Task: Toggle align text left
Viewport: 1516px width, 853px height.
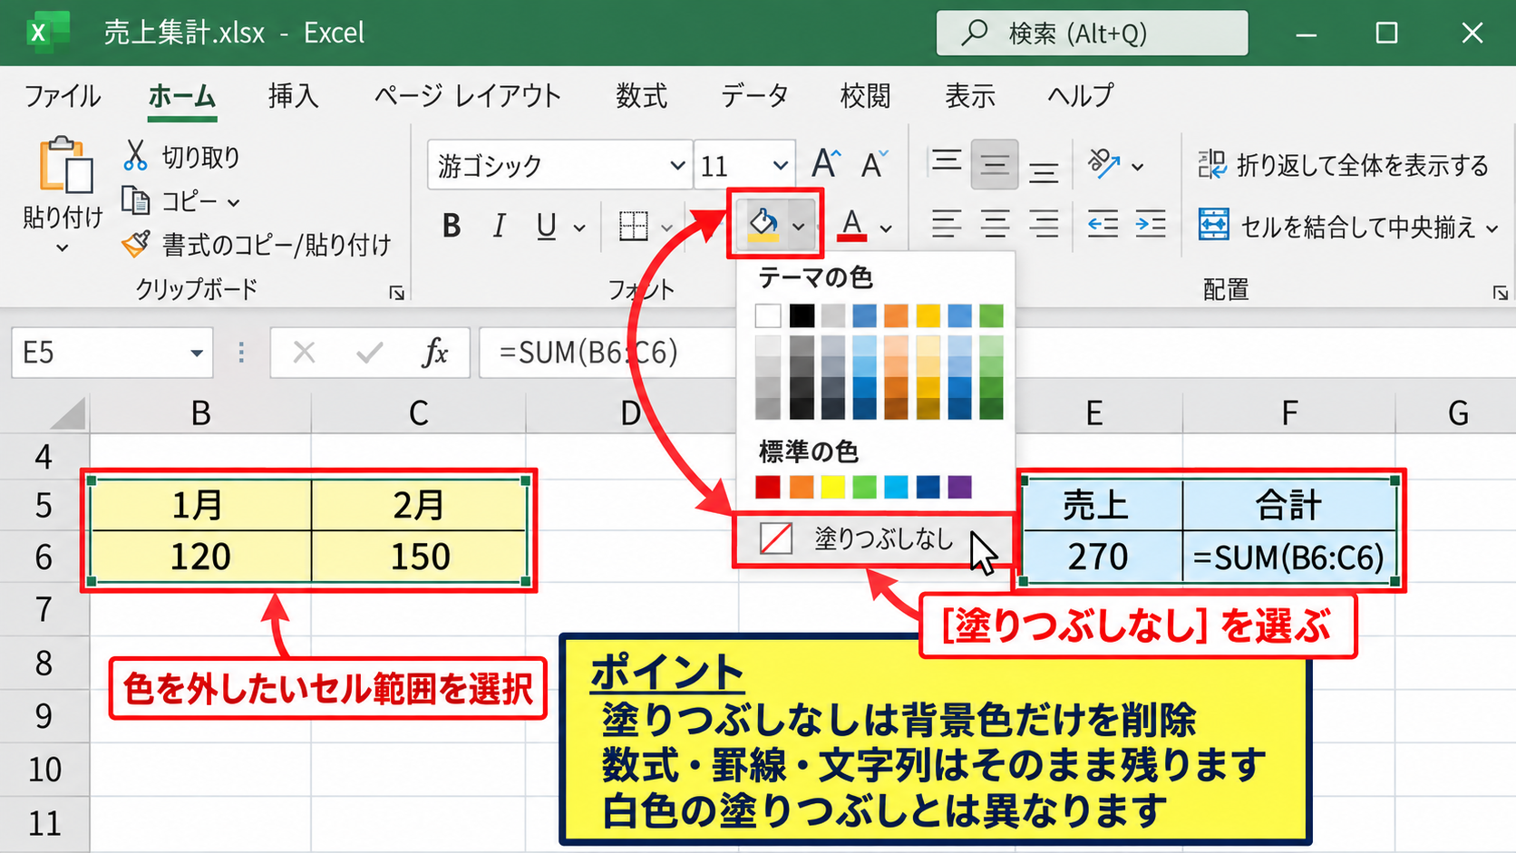Action: (947, 224)
